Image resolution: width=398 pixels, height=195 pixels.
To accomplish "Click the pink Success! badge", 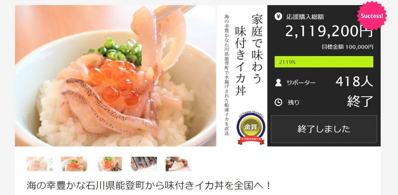I will 372,15.
